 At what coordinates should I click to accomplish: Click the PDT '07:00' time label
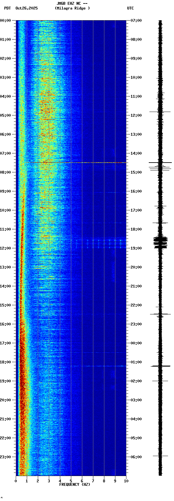[x=5, y=153]
